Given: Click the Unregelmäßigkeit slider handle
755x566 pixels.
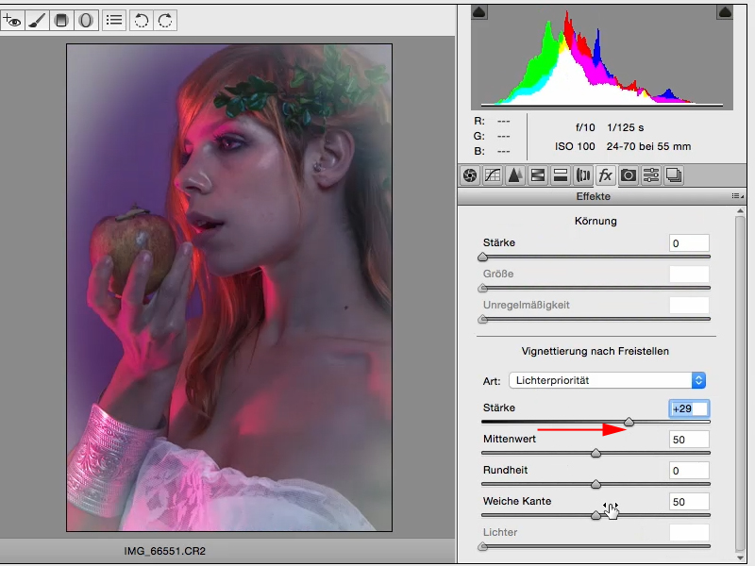Looking at the screenshot, I should click(482, 320).
